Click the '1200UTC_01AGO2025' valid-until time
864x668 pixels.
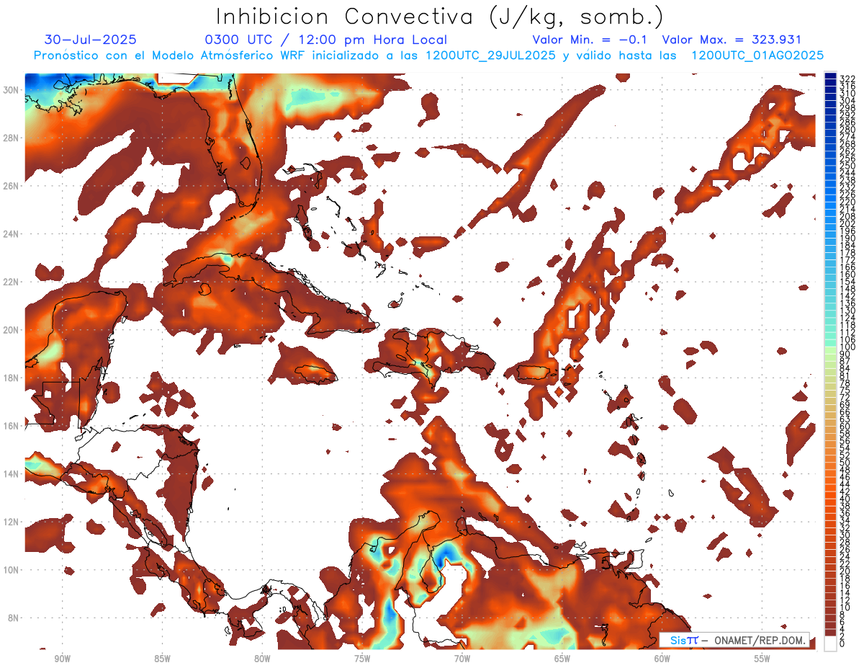coord(757,55)
